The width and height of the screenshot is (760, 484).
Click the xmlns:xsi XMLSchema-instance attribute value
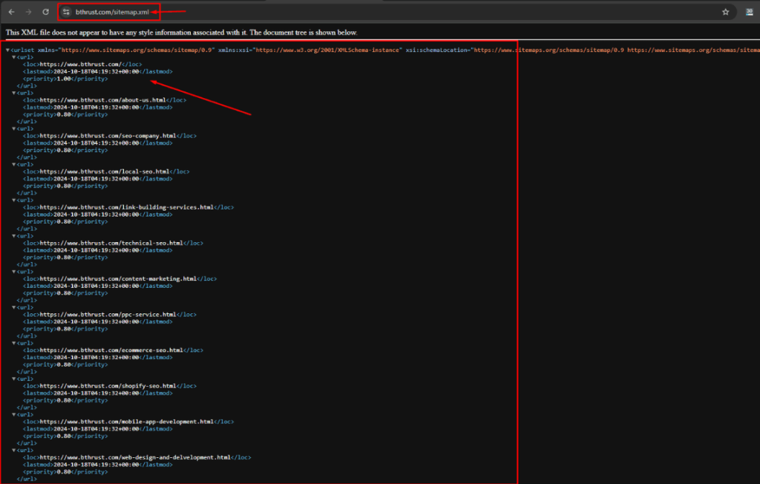tap(327, 50)
